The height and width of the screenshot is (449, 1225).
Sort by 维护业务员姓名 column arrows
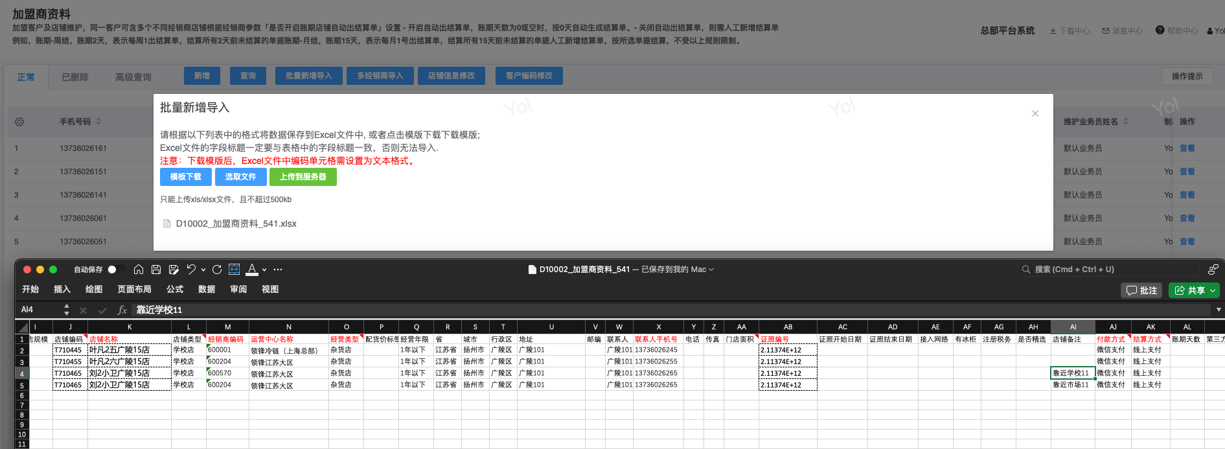click(1125, 121)
